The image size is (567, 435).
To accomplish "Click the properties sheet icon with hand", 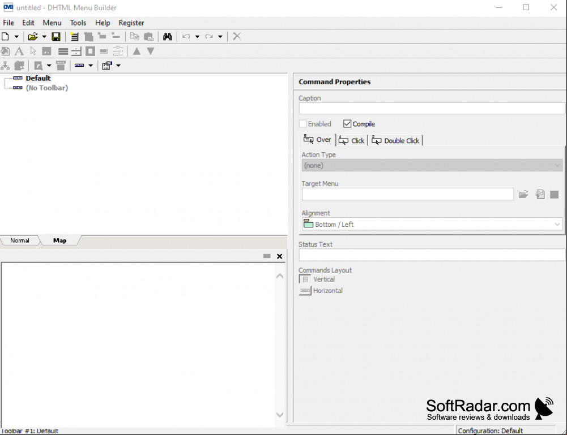I will tap(107, 66).
